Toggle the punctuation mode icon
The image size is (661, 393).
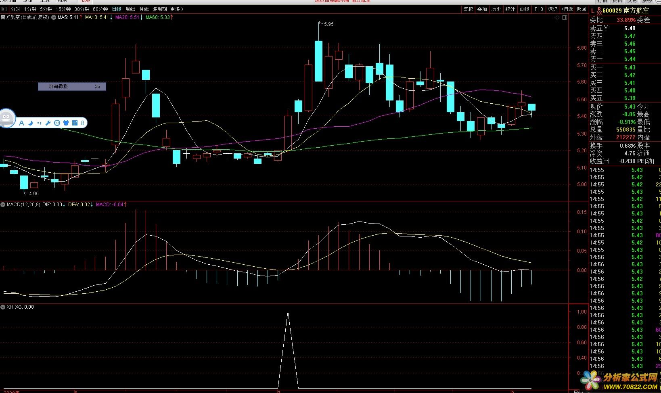click(x=39, y=123)
